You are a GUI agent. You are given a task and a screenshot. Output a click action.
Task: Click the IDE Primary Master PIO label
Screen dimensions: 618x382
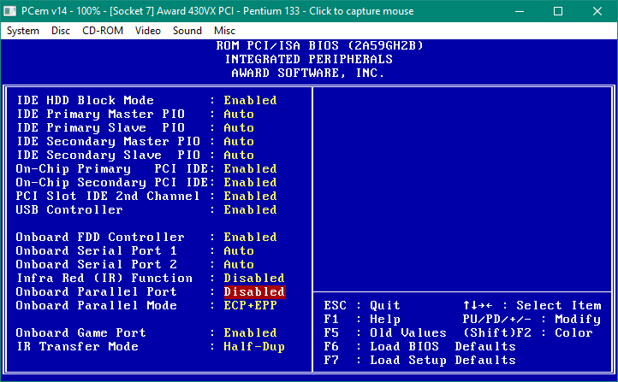pos(100,115)
